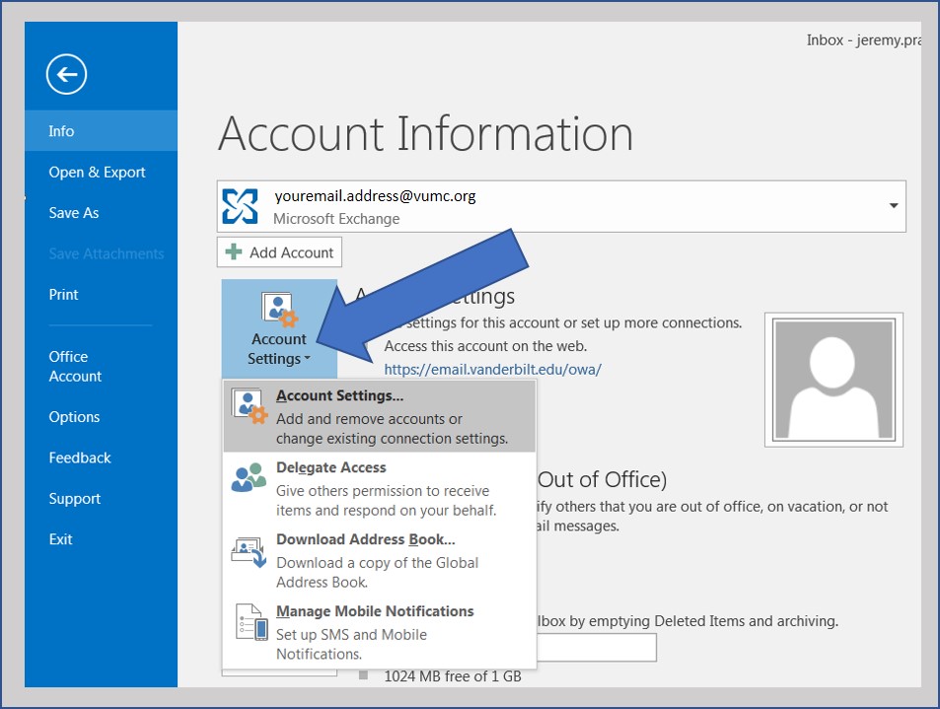This screenshot has height=709, width=940.
Task: Click the Download Address Book icon
Action: click(249, 552)
